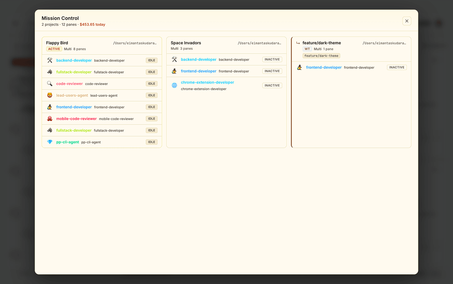Click the IDLE badge on the lead-users-agent row

(152, 95)
